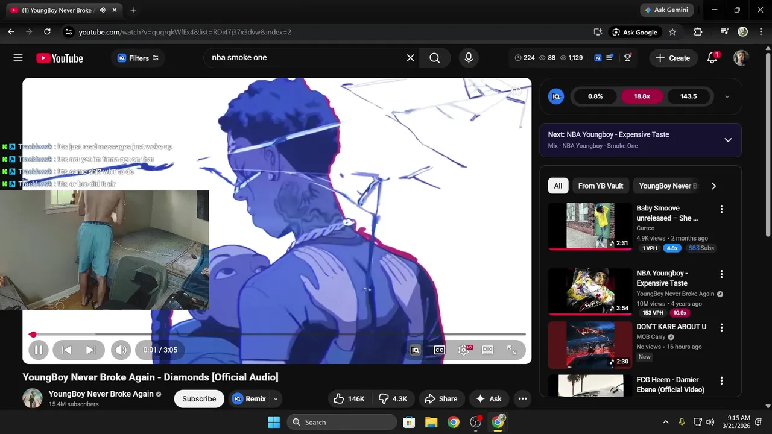Open YoungBoy Never Broke Again channel name link

pos(101,394)
